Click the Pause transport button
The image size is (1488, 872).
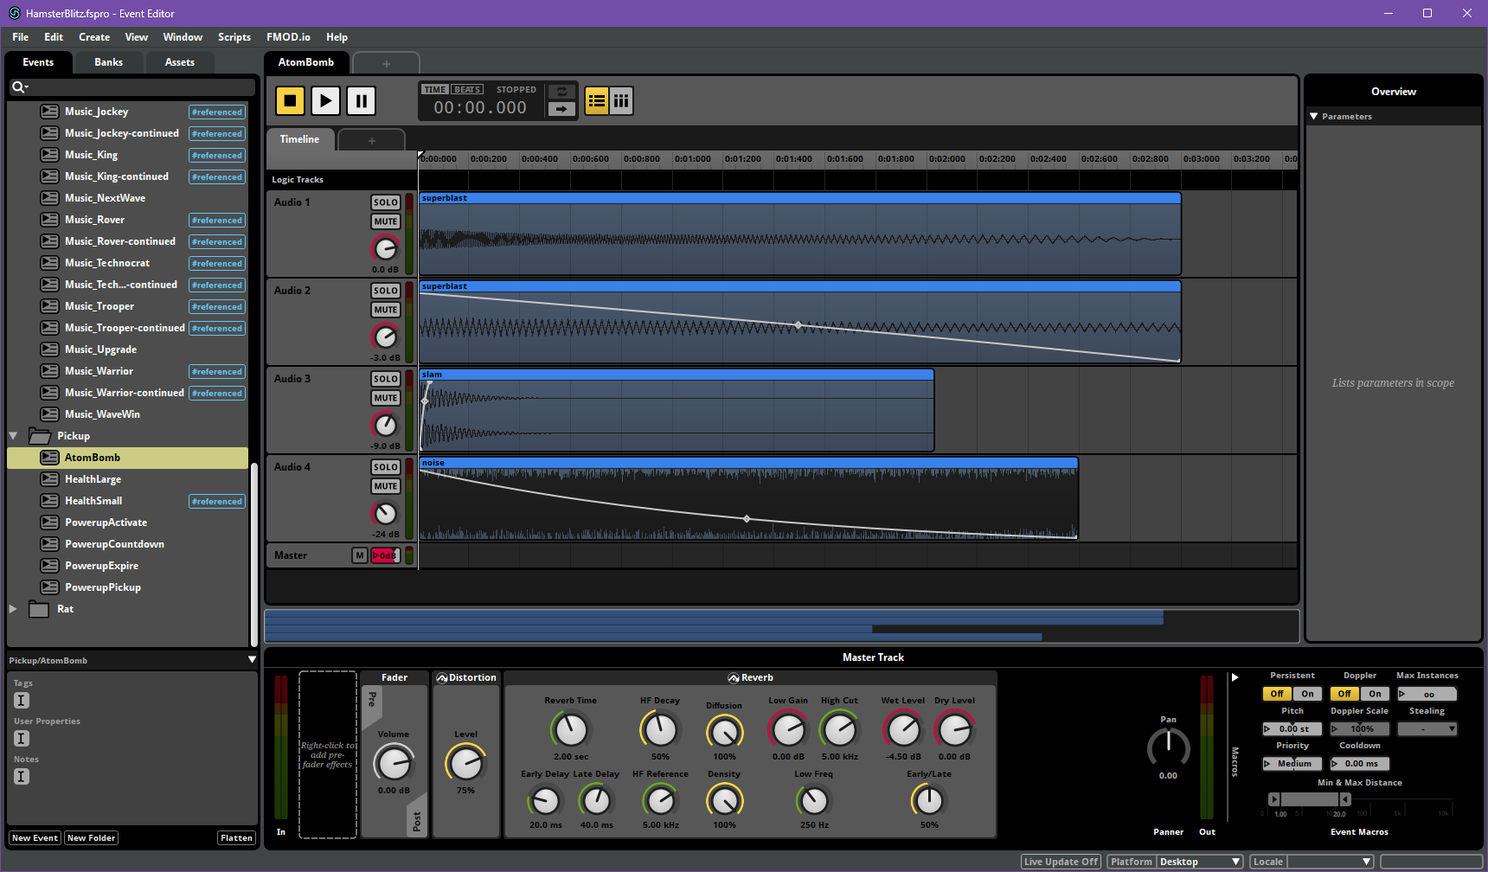tap(361, 101)
